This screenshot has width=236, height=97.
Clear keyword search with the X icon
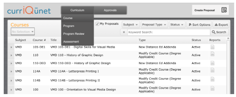click(124, 32)
